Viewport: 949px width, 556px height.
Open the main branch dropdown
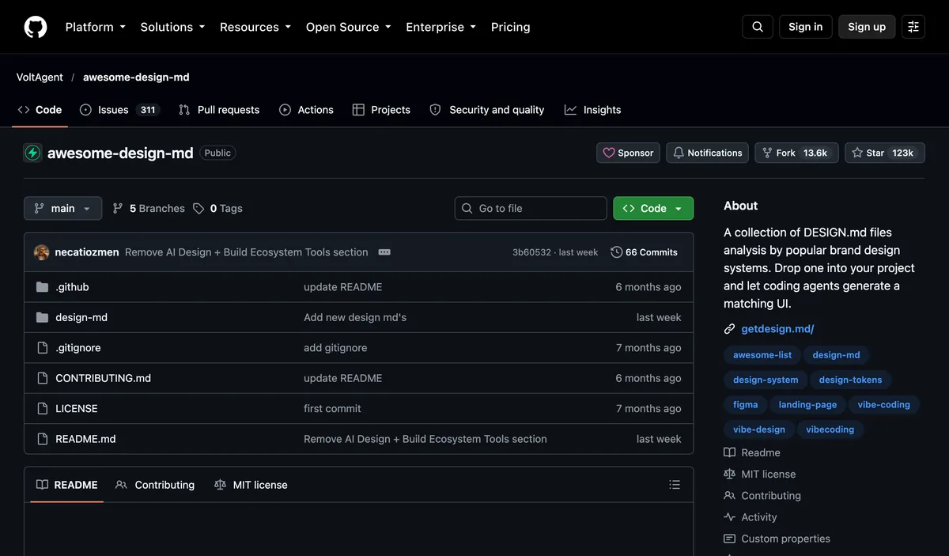63,208
